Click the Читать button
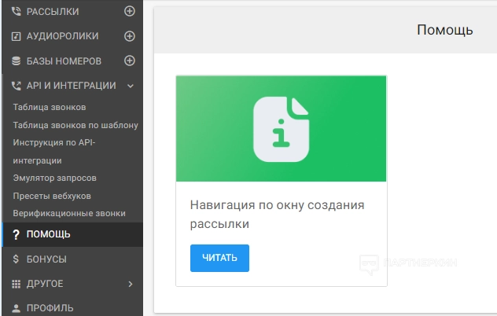Viewport: 497px width, 316px height. click(x=219, y=258)
